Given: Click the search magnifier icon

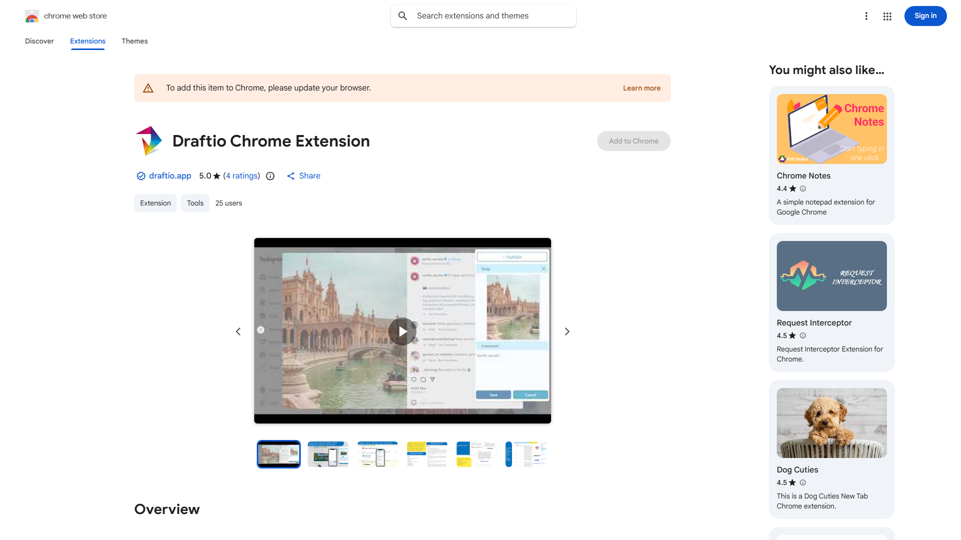Looking at the screenshot, I should click(x=403, y=16).
